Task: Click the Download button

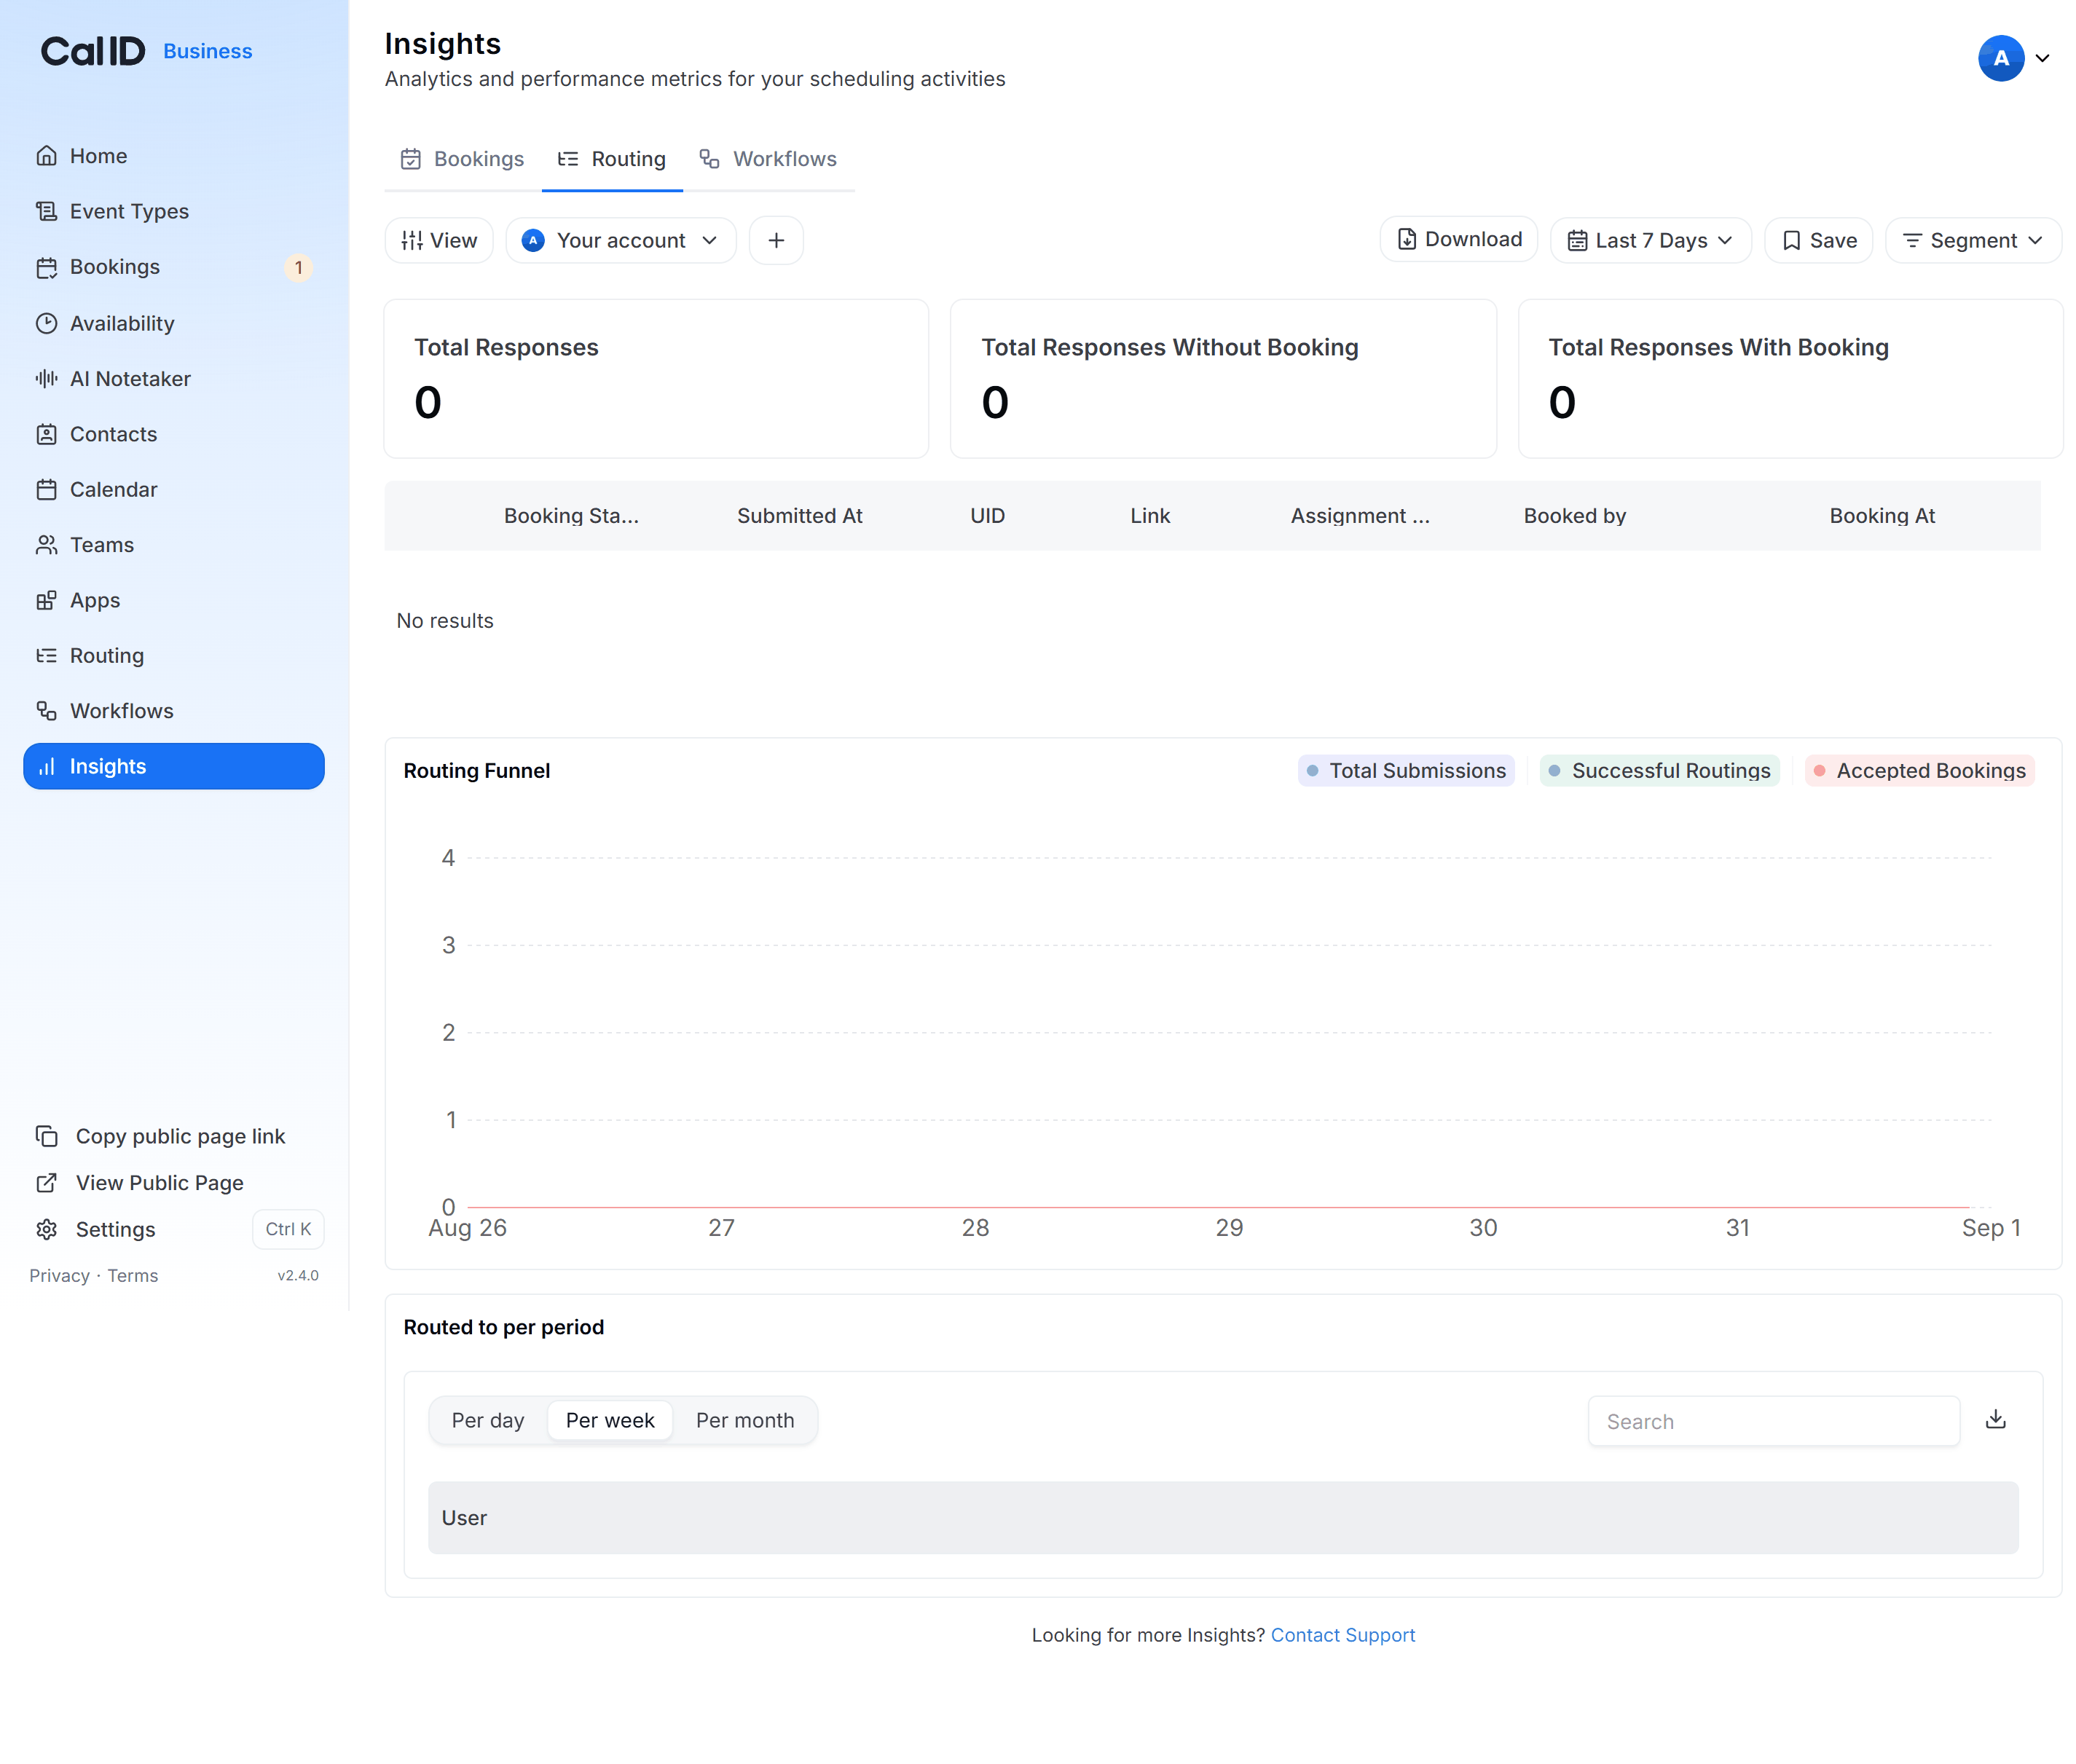Action: click(1458, 239)
